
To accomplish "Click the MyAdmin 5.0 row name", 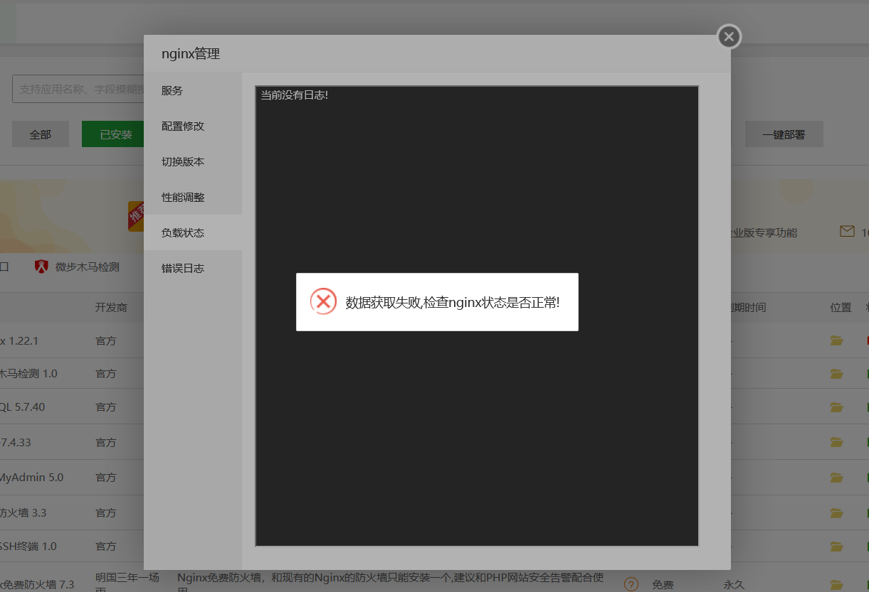I will click(31, 478).
